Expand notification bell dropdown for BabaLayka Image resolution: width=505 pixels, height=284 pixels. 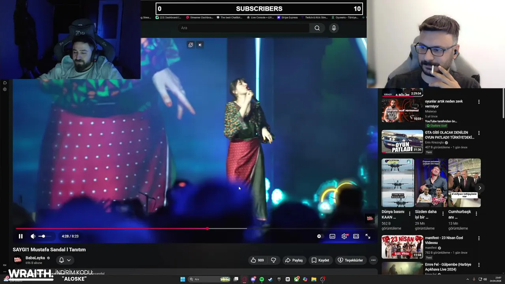pos(65,260)
